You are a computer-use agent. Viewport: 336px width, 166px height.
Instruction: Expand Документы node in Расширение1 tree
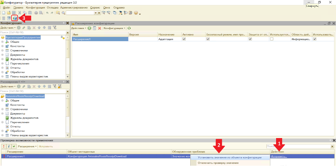(x=3, y=113)
